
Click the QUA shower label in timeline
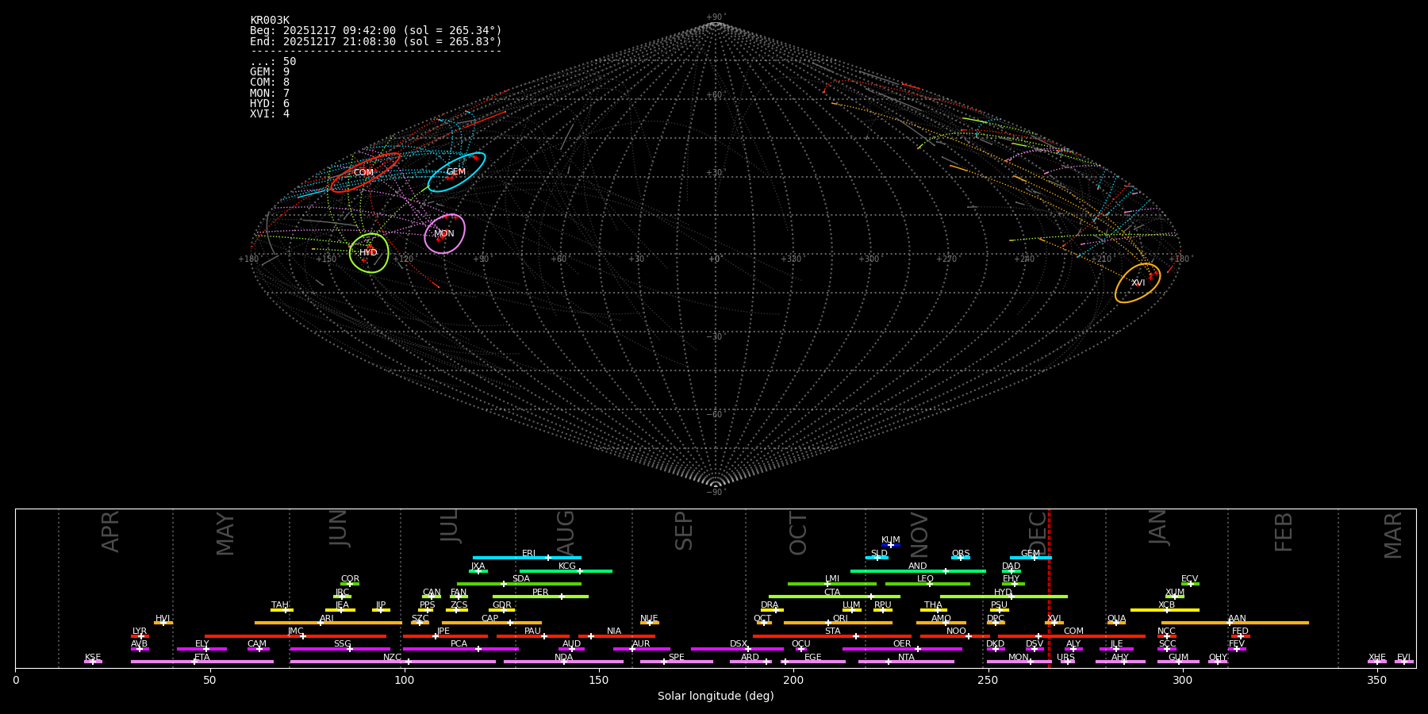[x=1117, y=619]
